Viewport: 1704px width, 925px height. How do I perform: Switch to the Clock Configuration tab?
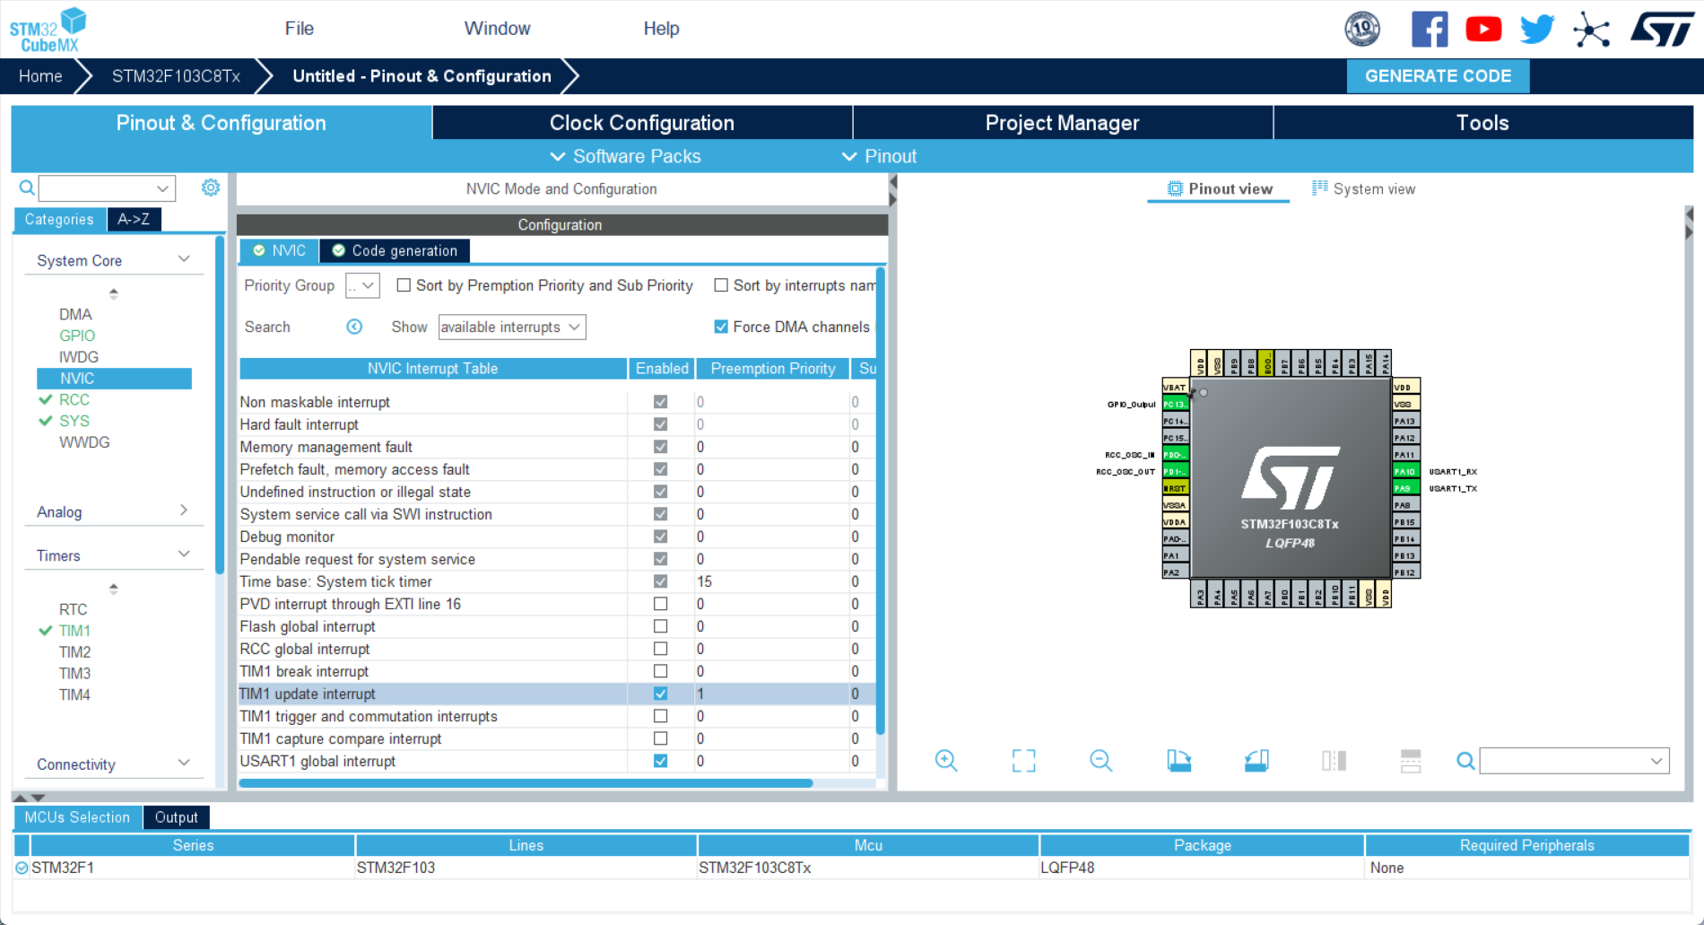tap(642, 123)
